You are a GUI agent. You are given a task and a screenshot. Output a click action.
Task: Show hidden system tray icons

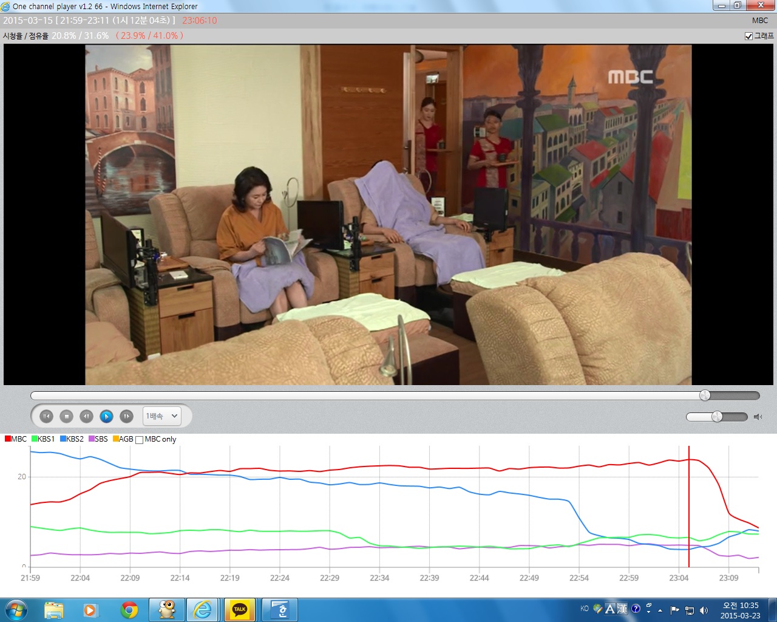pos(660,610)
